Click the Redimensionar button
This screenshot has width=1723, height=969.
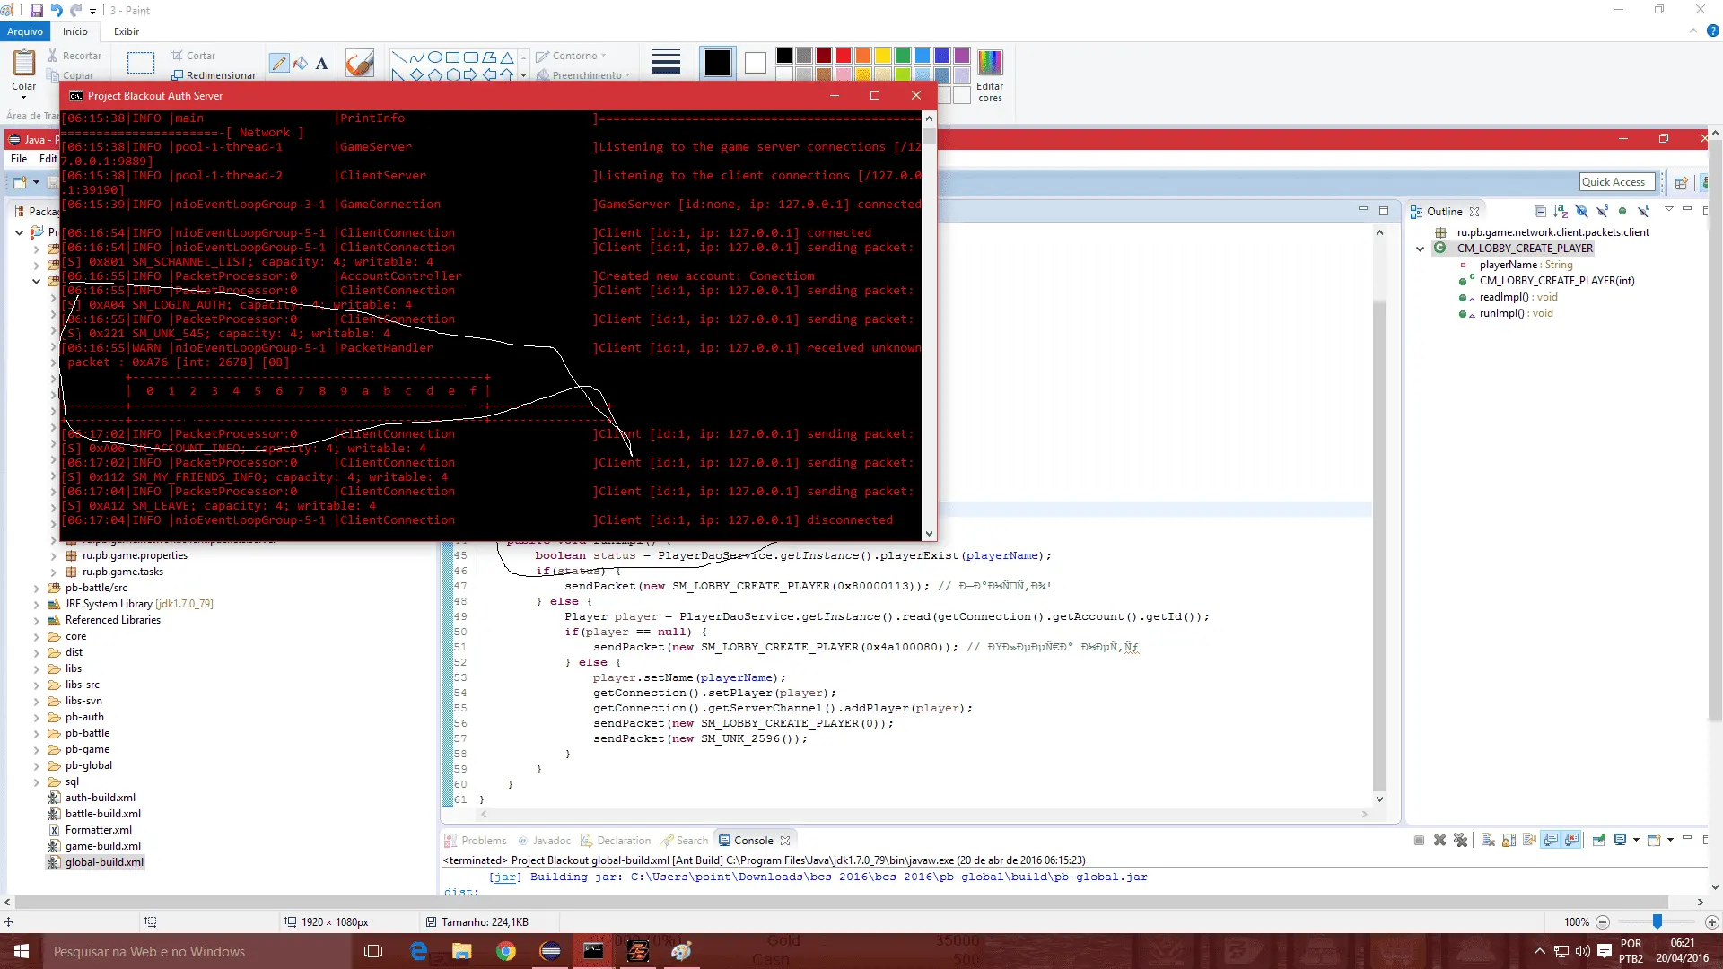pos(214,75)
